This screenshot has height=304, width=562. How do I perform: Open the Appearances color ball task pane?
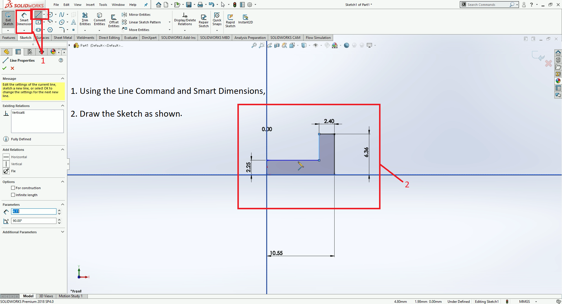pyautogui.click(x=558, y=81)
